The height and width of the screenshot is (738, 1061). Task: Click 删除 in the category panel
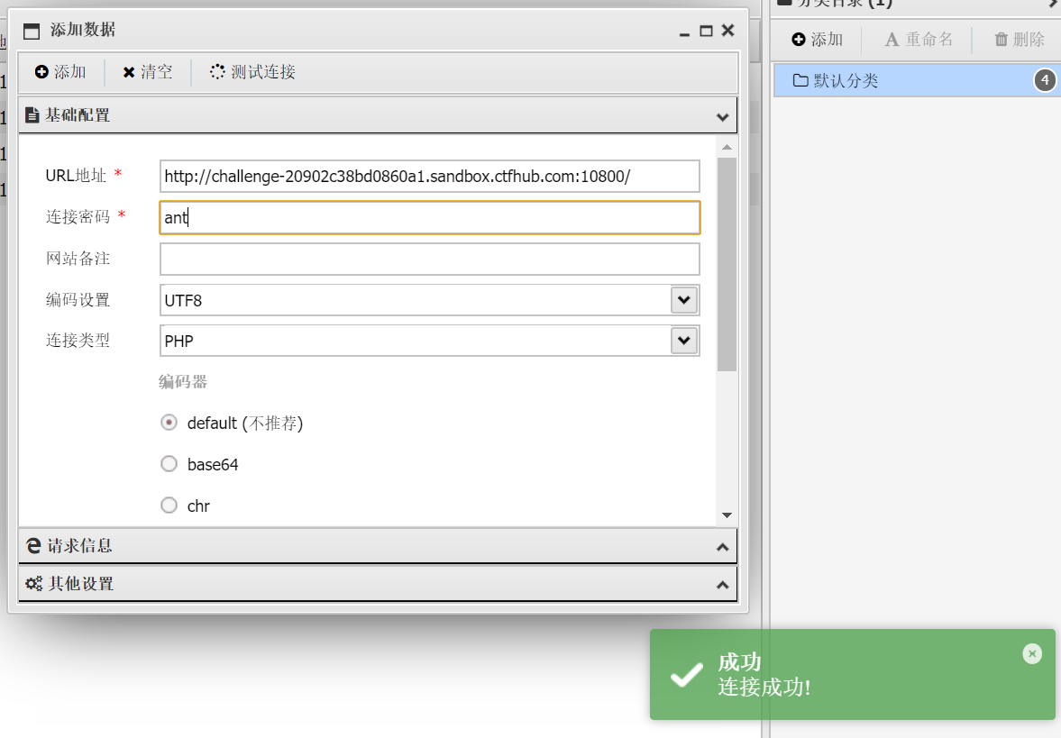(1019, 40)
